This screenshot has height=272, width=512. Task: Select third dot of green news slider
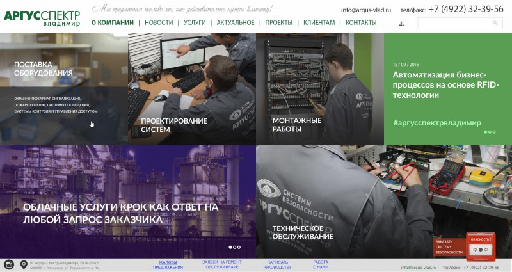coord(493,132)
